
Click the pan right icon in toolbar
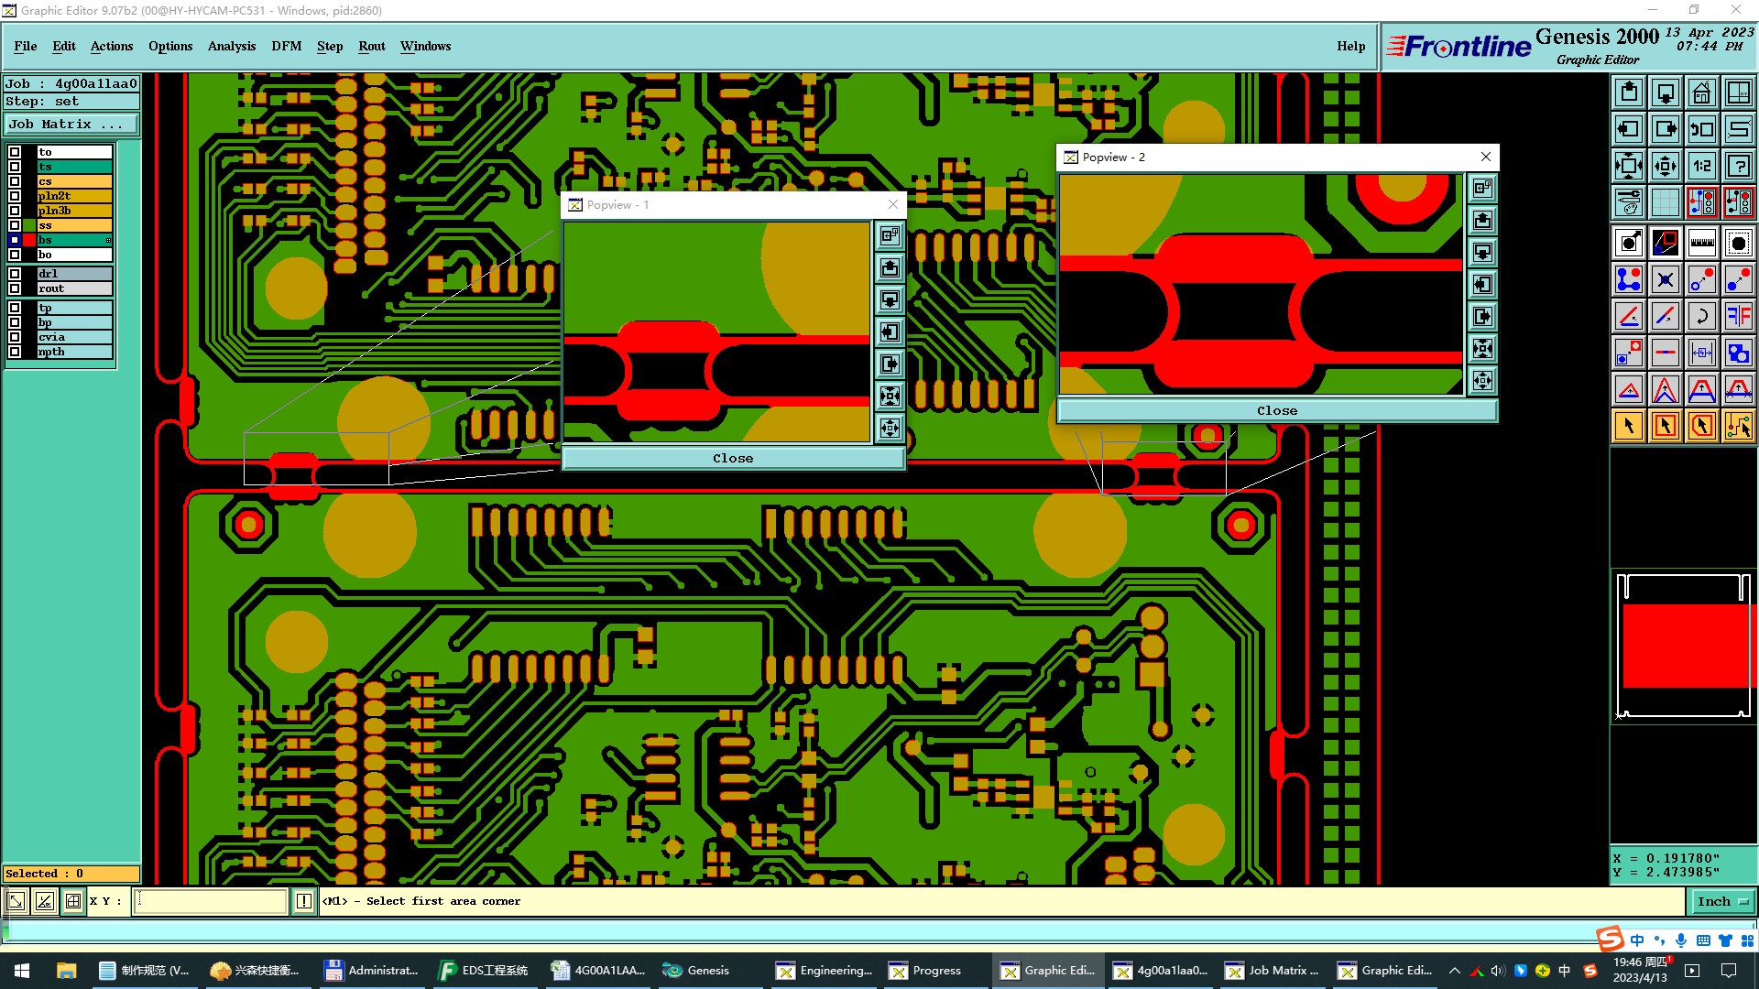1666,129
